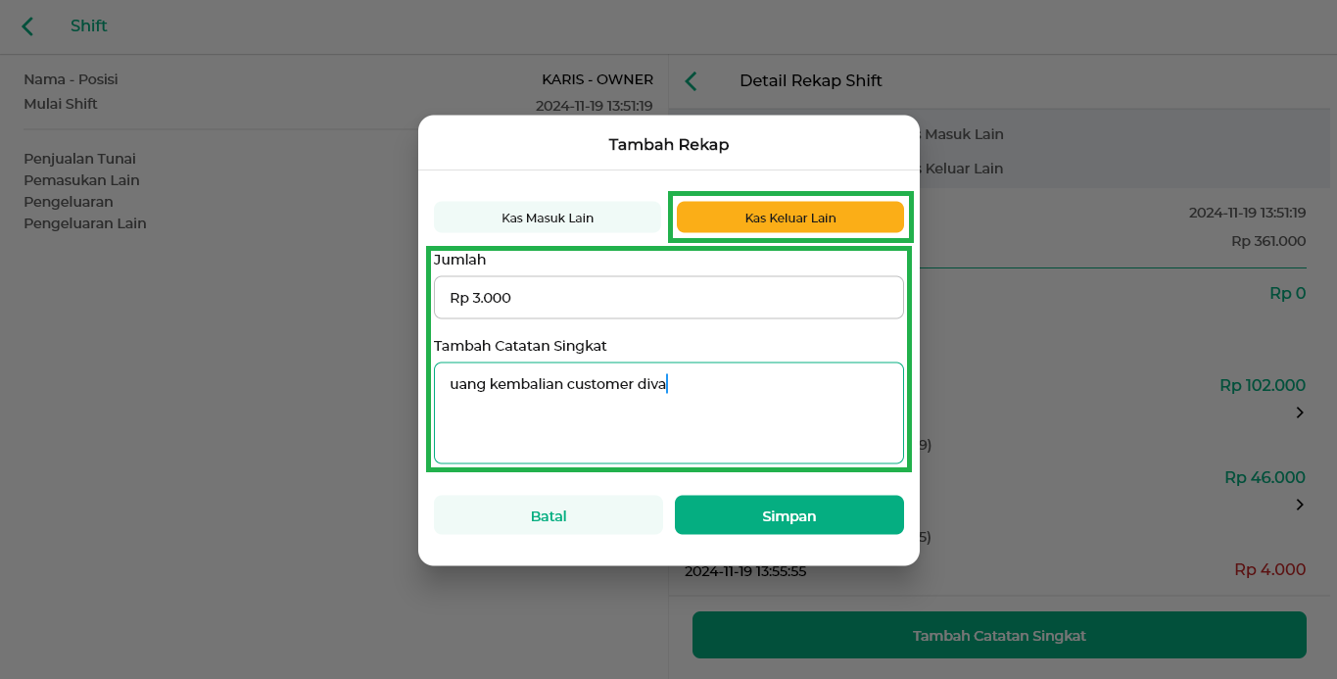
Task: Click the Rp 102.000 amount
Action: click(1263, 385)
